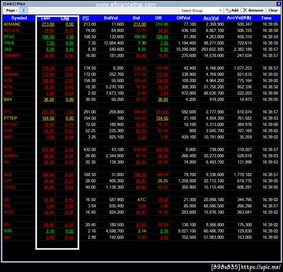This screenshot has height=272, width=283.
Task: Select the ITD symbol
Action: [7, 206]
